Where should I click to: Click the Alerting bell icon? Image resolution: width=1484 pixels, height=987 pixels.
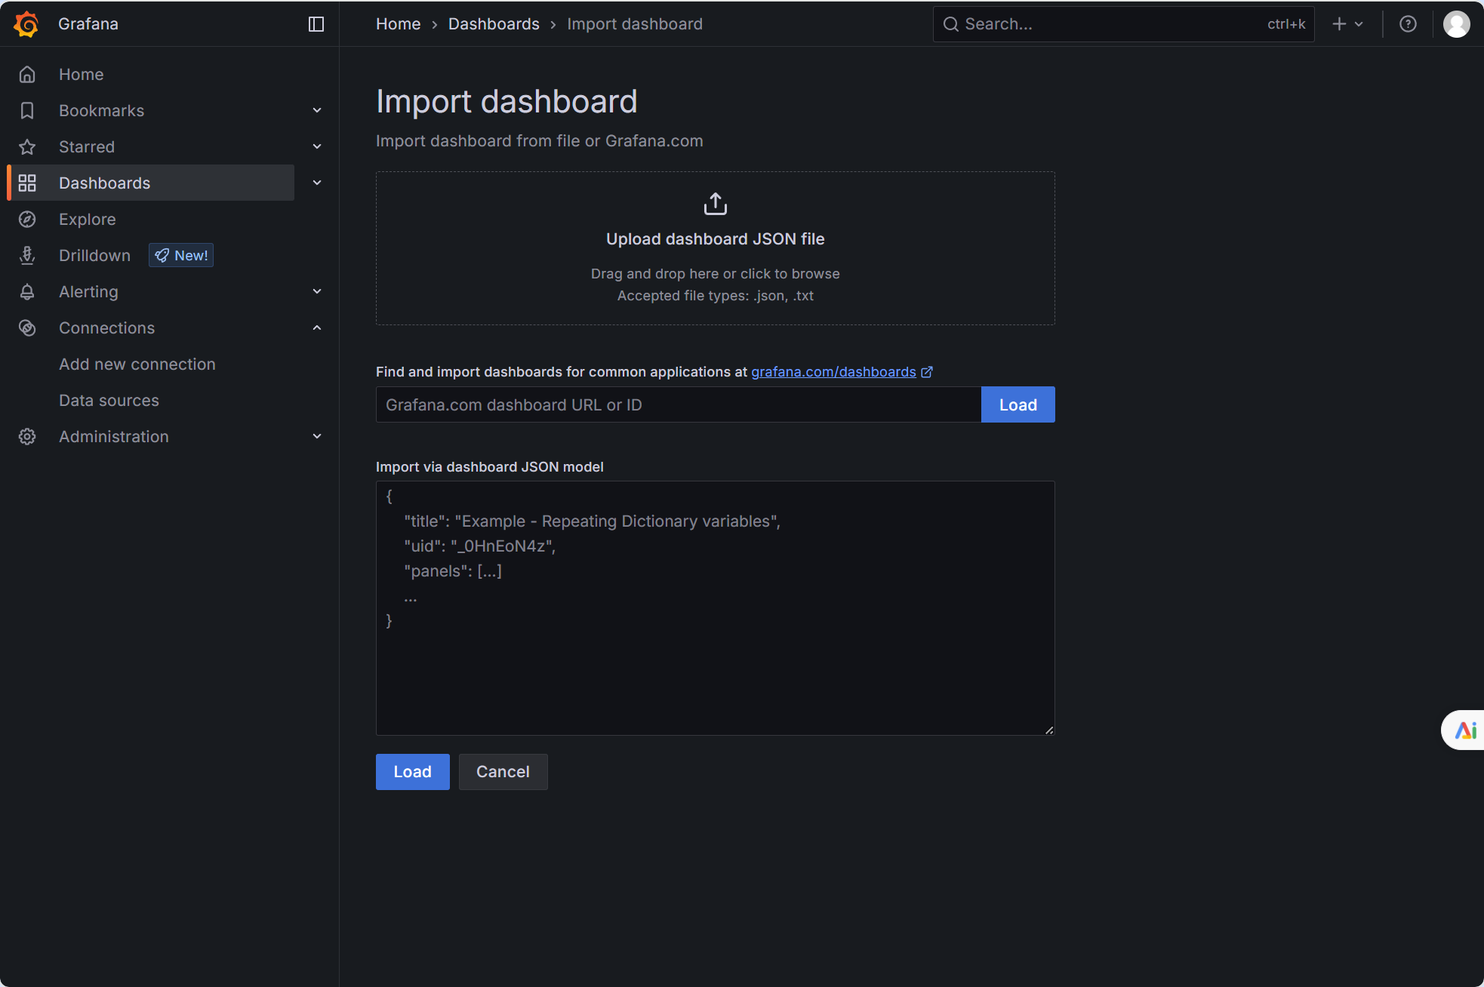pyautogui.click(x=27, y=292)
